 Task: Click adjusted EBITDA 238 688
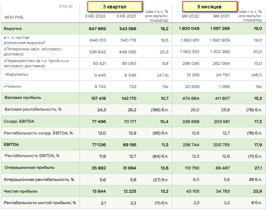[x=191, y=122]
